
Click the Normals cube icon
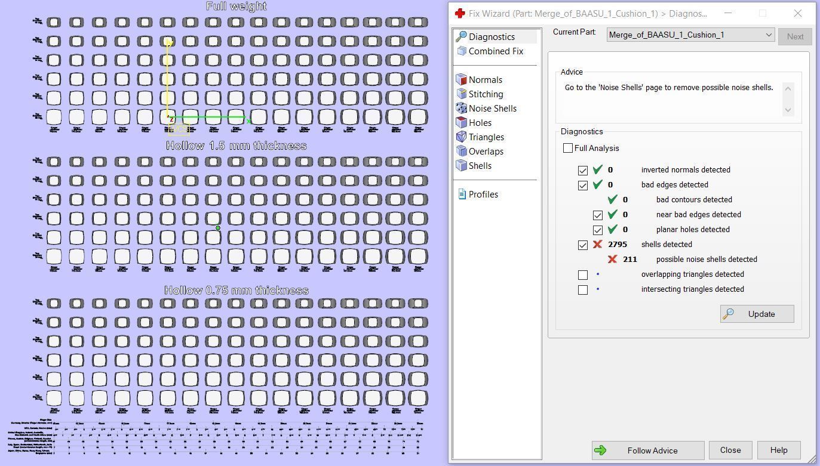click(461, 80)
